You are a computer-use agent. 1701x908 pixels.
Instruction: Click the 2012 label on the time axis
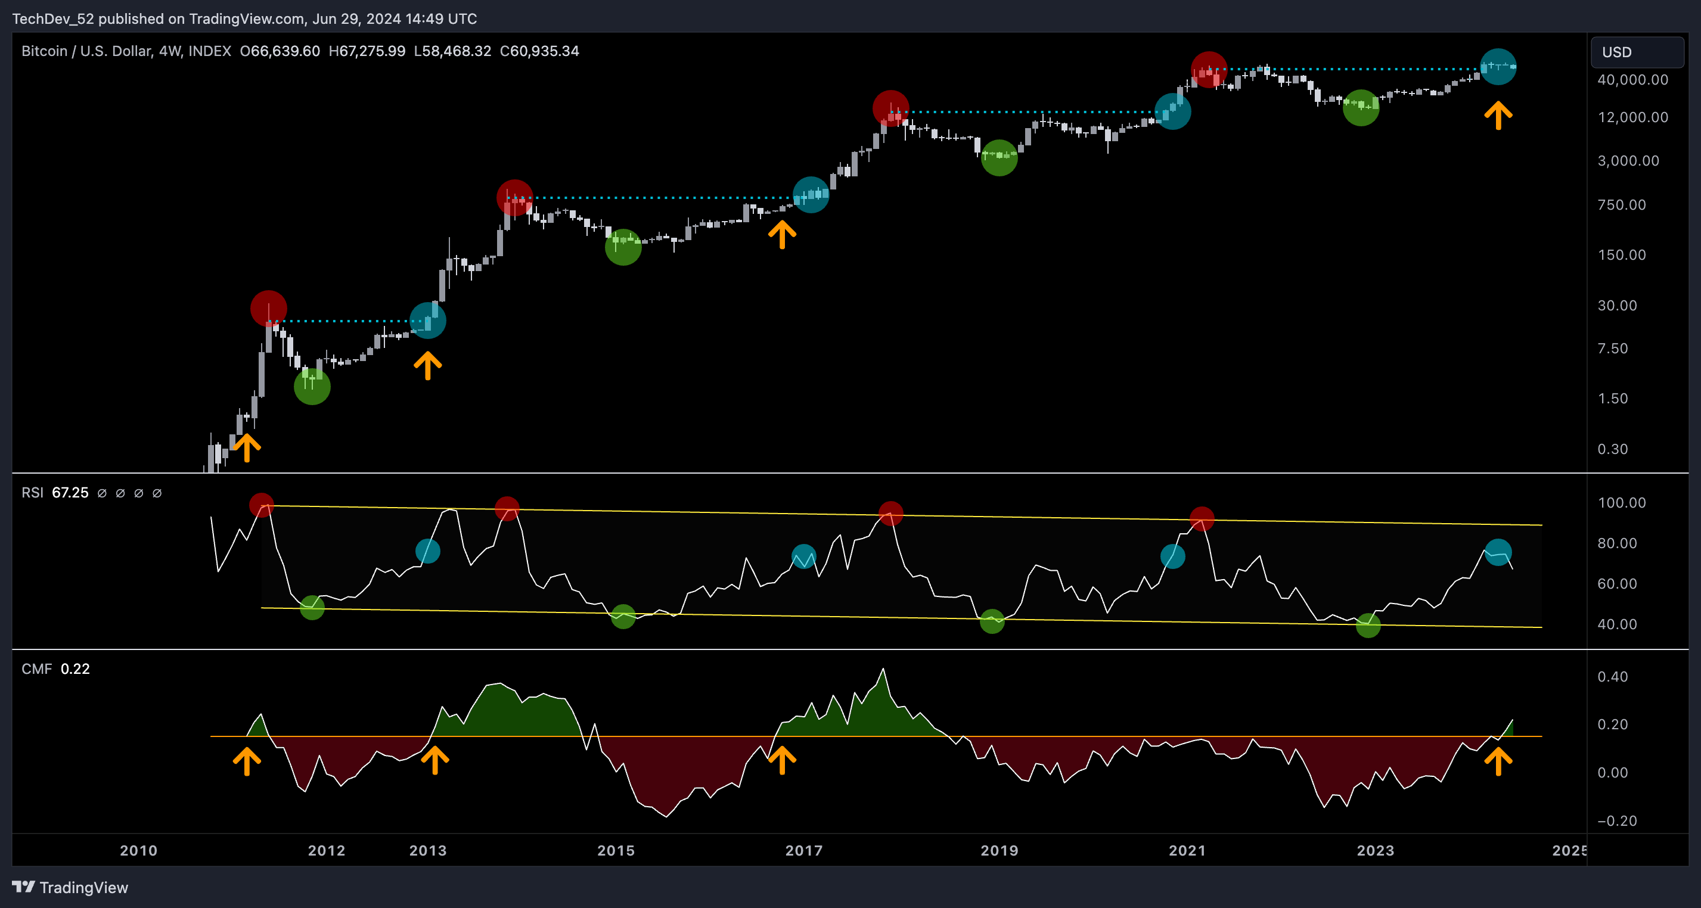(326, 851)
